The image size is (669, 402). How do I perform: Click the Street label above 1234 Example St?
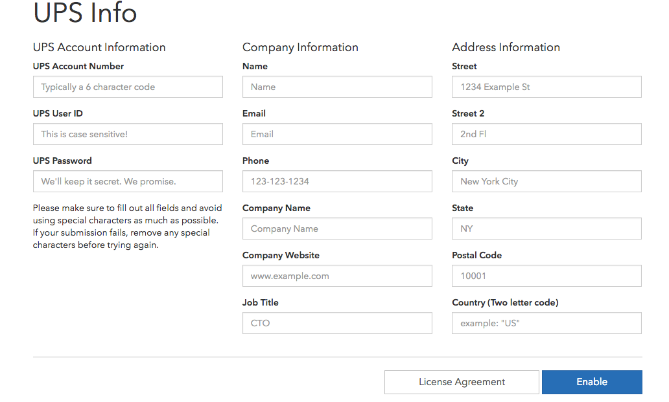pyautogui.click(x=464, y=67)
